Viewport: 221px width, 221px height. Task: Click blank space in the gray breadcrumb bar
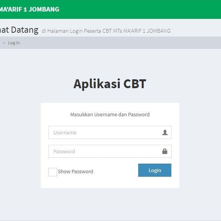coord(120,43)
